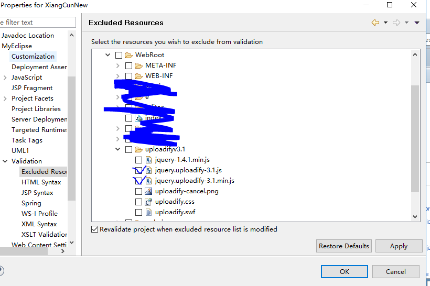Image resolution: width=430 pixels, height=286 pixels.
Task: Check the uploadify.swf checkbox
Action: [x=139, y=212]
